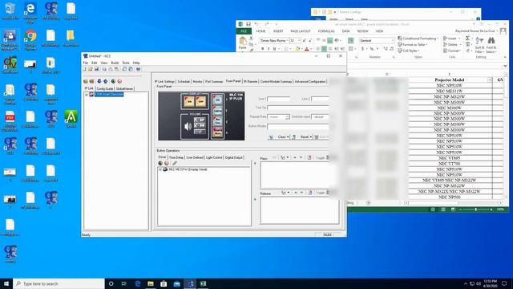The height and width of the screenshot is (289, 513).
Task: Click Cell Styles in Excel ribbon
Action: [x=409, y=51]
